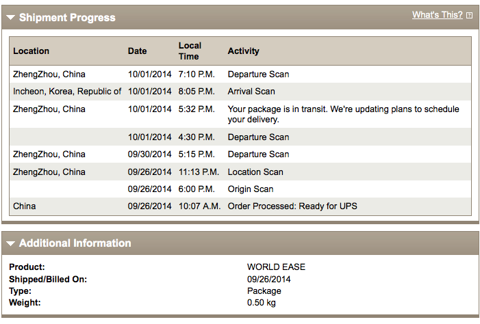Click the Order Processed: Ready for UPS entry

tap(292, 206)
